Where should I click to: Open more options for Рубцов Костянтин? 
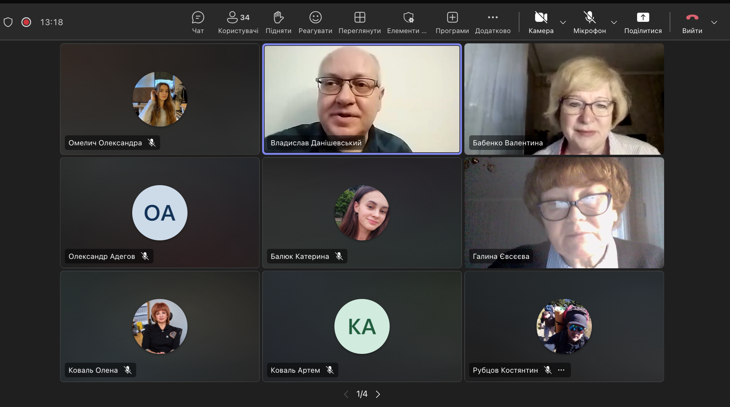click(x=561, y=370)
